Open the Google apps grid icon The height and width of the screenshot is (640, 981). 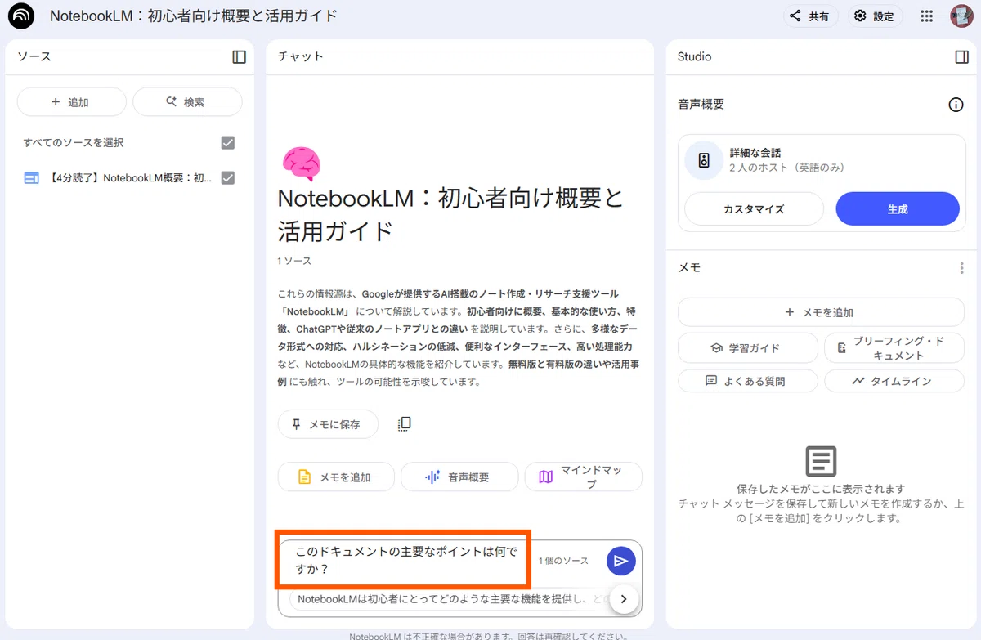[926, 16]
